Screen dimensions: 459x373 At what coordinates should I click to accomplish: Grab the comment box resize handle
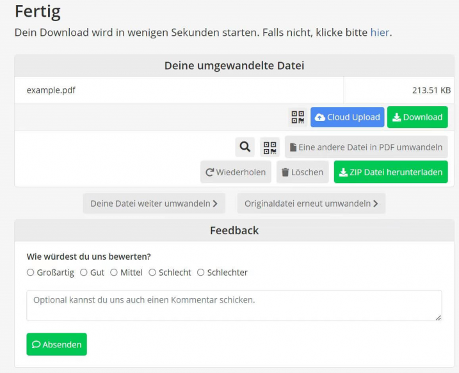439,318
